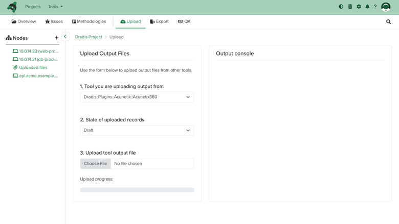Open node 10.0.14.23 (web-pro...)
The image size is (399, 224).
(x=39, y=51)
